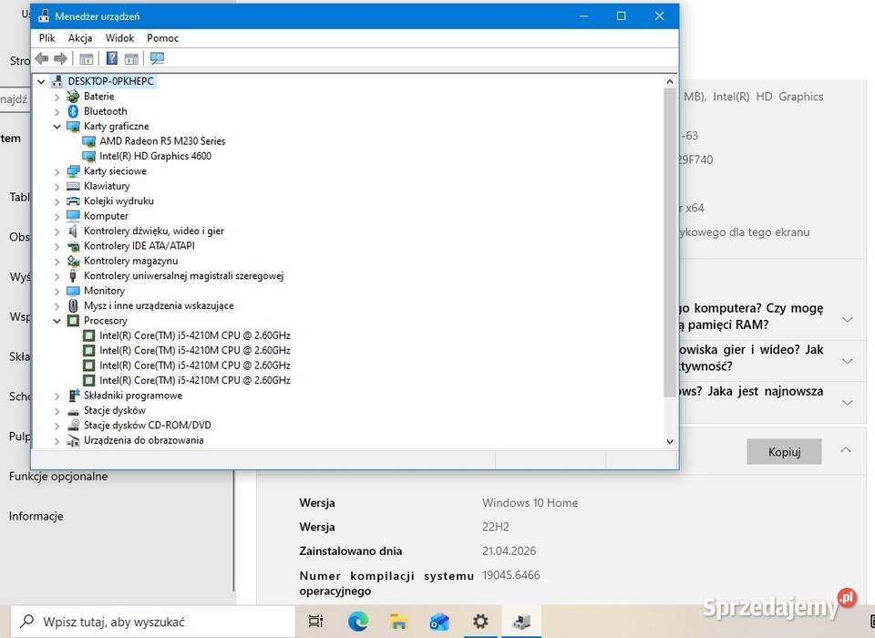Select the Monitory label text
The image size is (875, 638).
(104, 291)
